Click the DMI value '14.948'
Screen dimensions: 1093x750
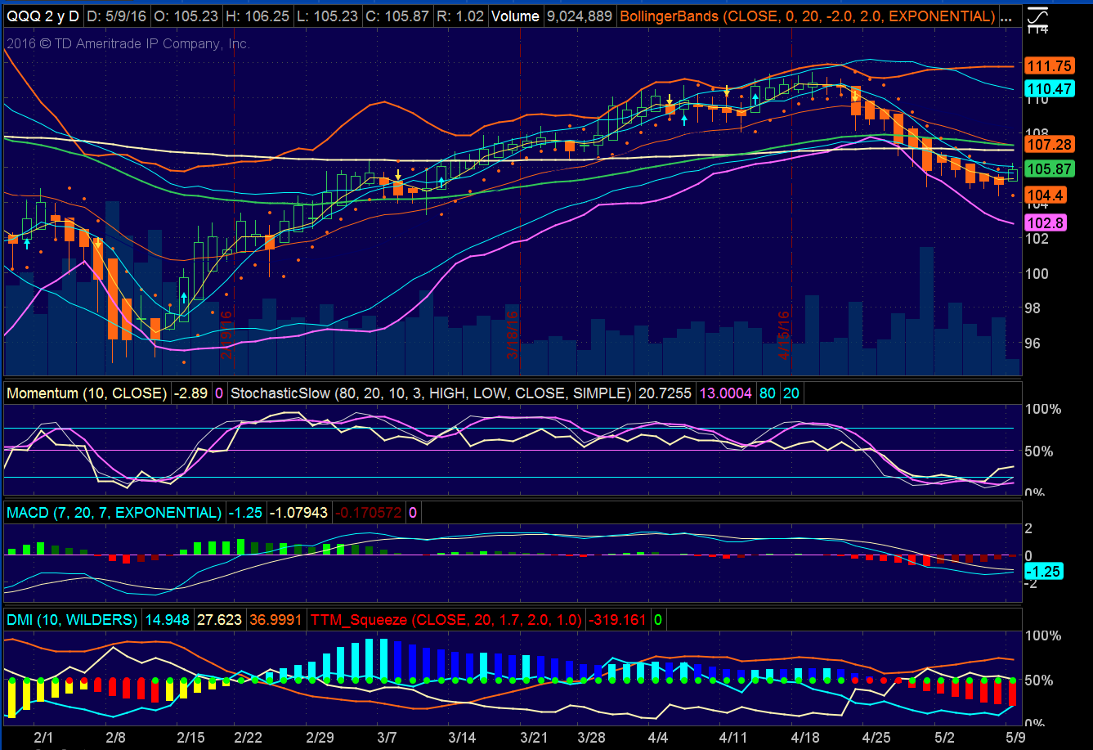click(x=166, y=620)
